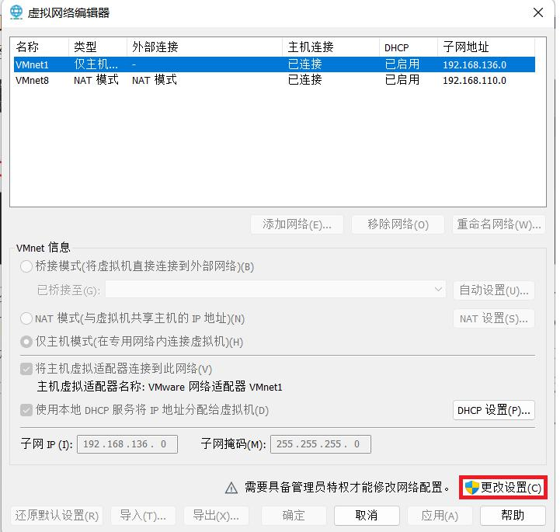Click the 应用(A) button
Screen dimensions: 560x532
[440, 516]
